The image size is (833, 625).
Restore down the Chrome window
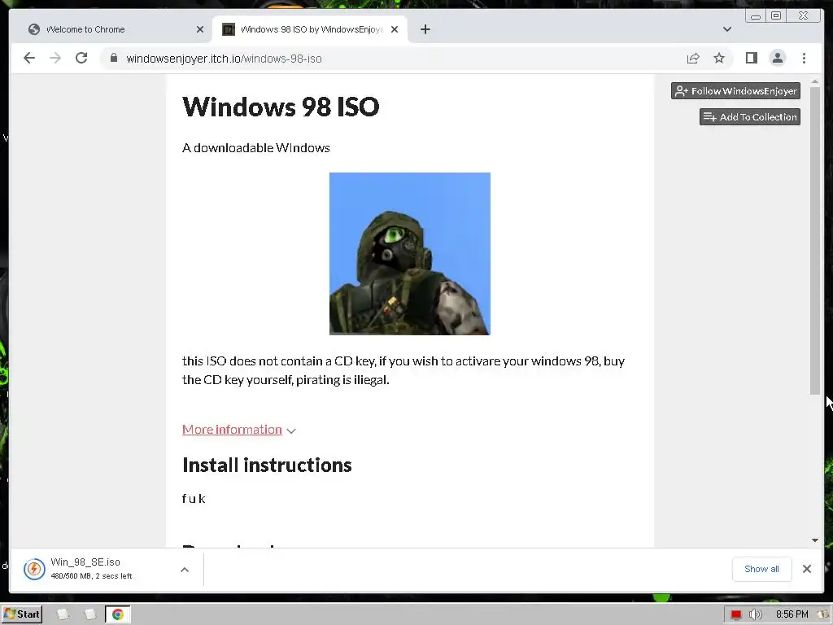click(776, 16)
